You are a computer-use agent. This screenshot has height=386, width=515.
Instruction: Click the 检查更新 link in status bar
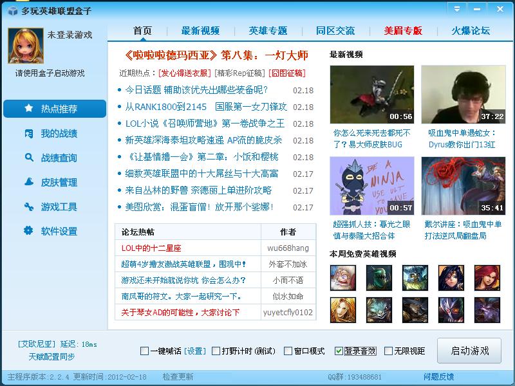pyautogui.click(x=178, y=377)
